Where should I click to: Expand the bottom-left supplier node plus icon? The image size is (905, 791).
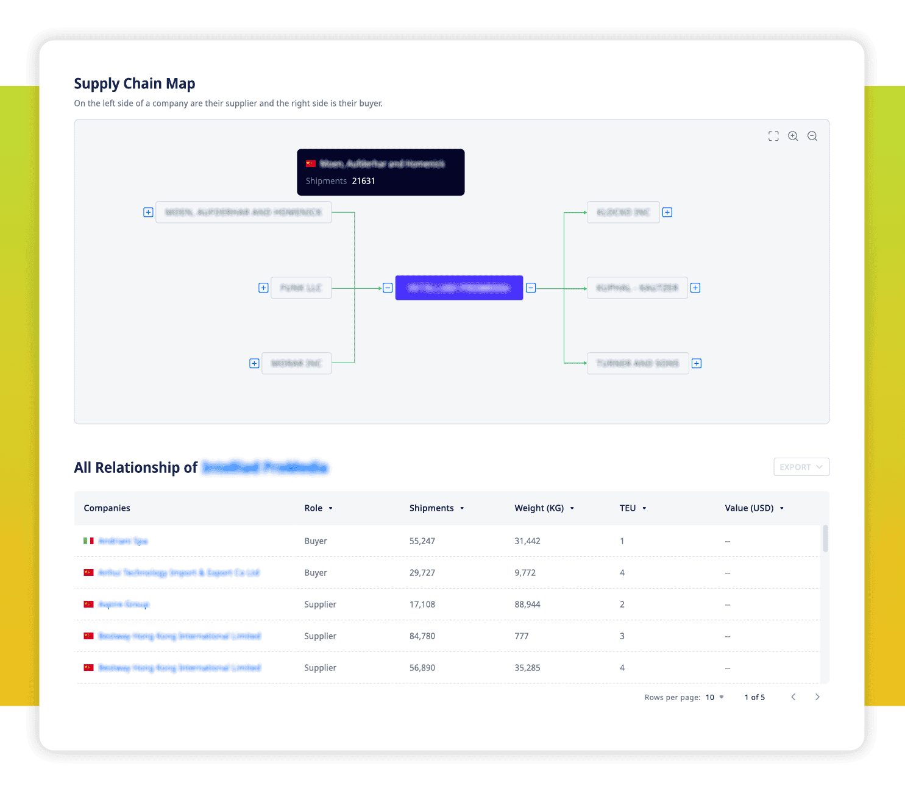[x=254, y=363]
